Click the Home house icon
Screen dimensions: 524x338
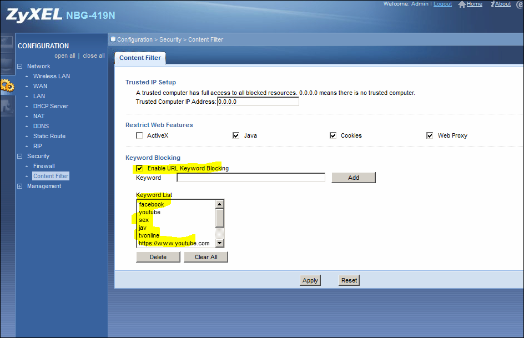coord(462,4)
